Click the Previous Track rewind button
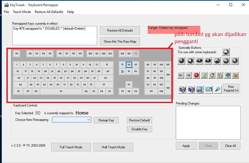This screenshot has width=249, height=163. coord(199,61)
